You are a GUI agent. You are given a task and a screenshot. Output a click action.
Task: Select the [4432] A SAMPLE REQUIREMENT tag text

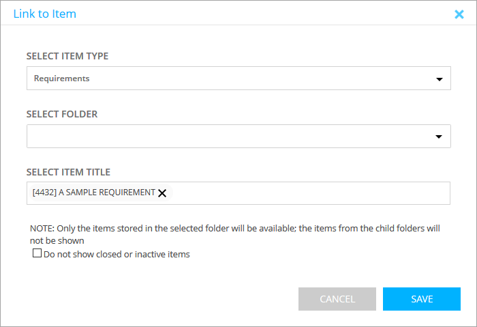pyautogui.click(x=93, y=193)
